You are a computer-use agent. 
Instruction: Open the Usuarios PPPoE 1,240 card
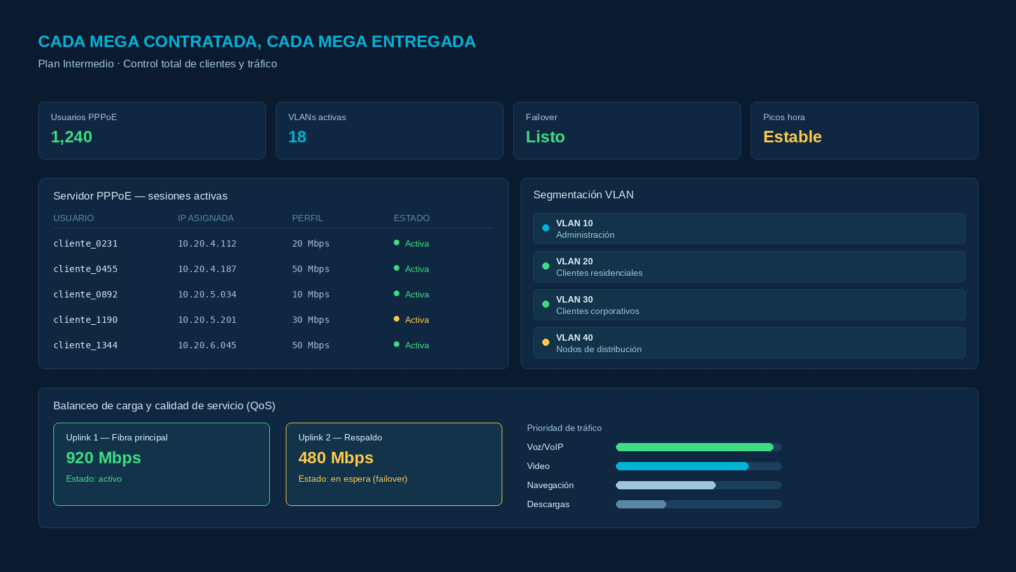[x=152, y=131]
